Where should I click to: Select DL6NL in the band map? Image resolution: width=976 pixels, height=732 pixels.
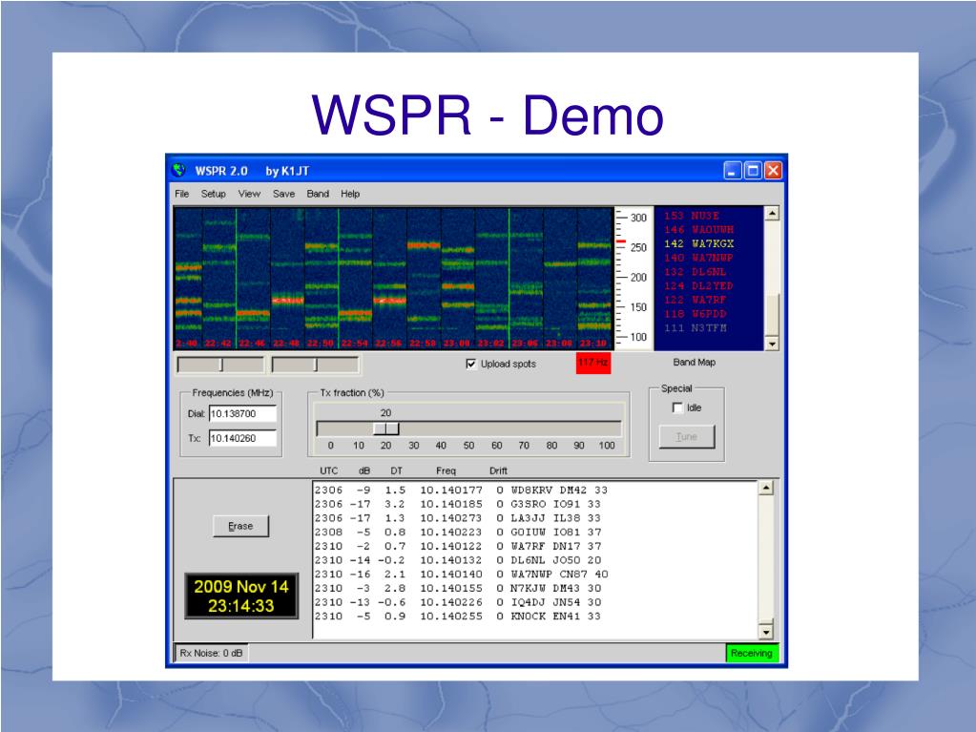point(696,271)
